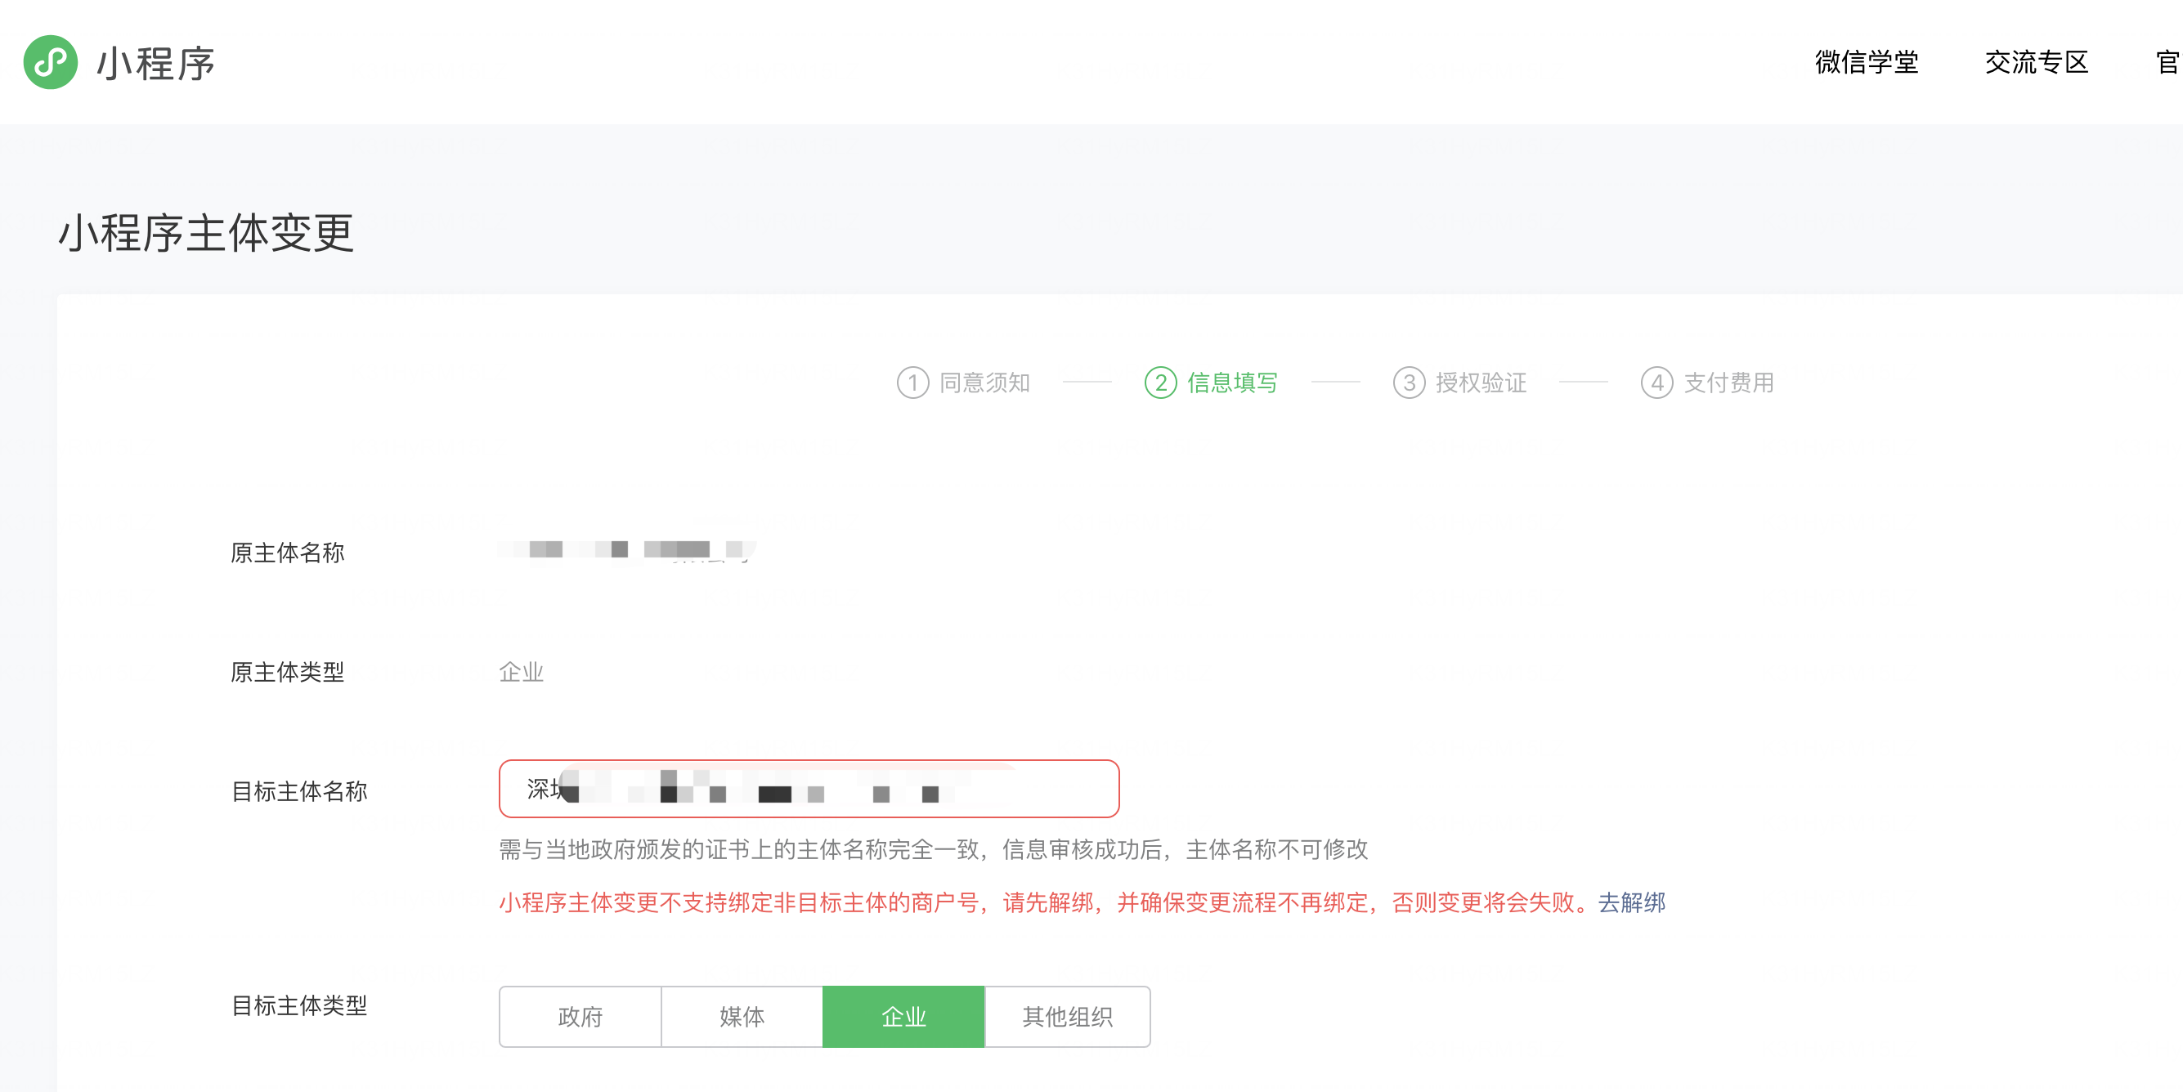The height and width of the screenshot is (1092, 2183).
Task: Select 媒体 as target entity type
Action: (x=742, y=1016)
